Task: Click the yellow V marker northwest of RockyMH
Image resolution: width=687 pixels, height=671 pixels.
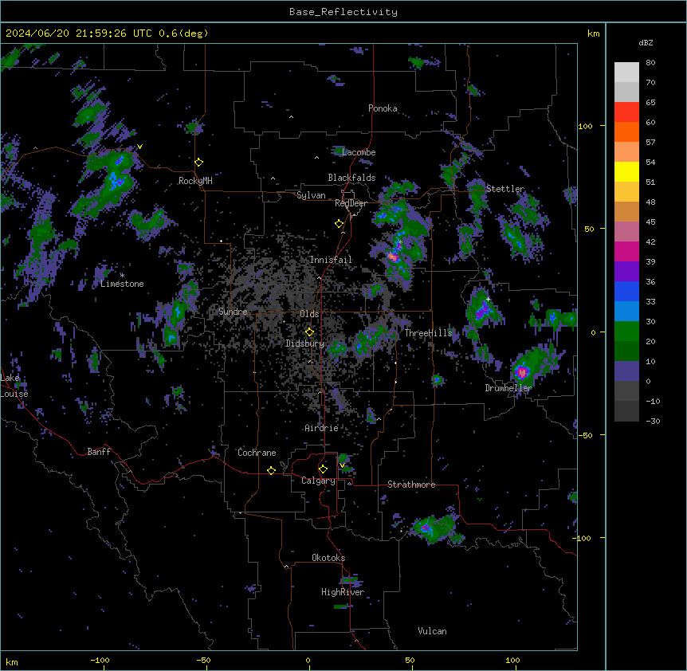Action: pos(139,147)
